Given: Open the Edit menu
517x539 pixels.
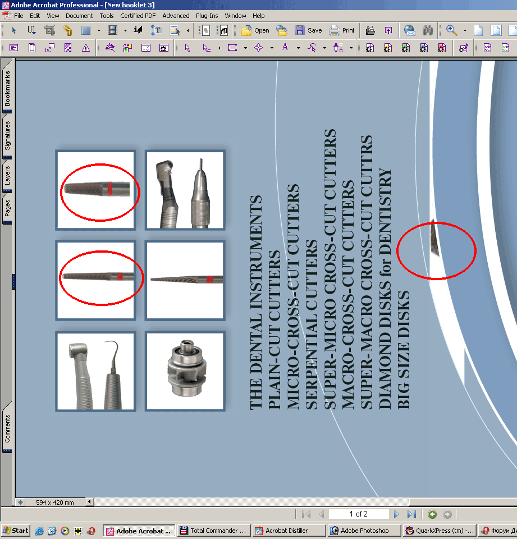Looking at the screenshot, I should tap(35, 16).
